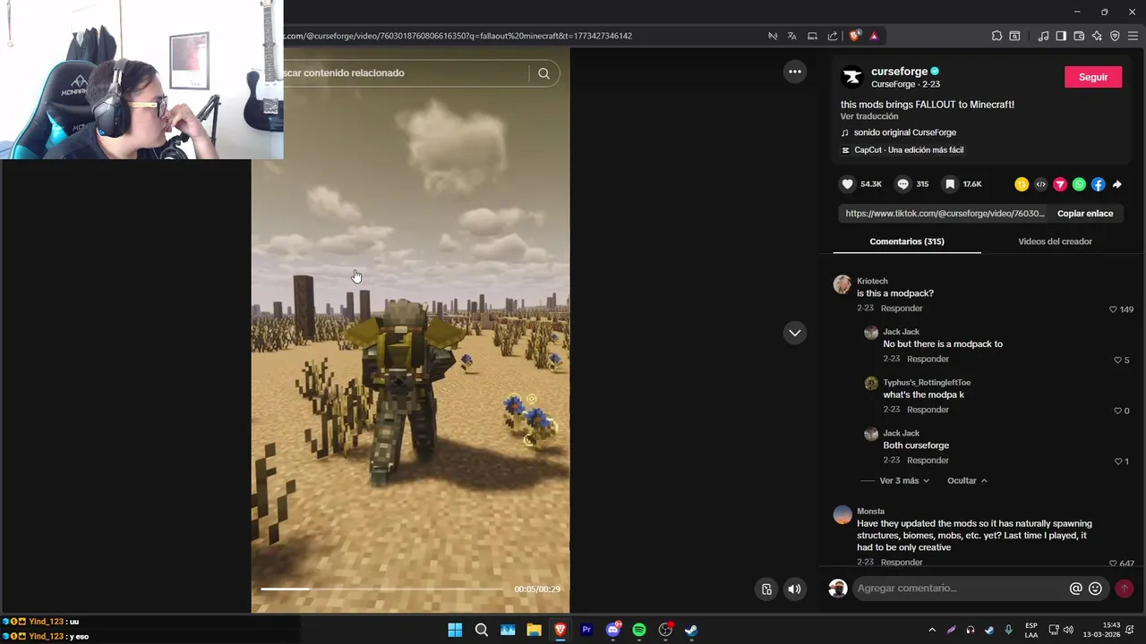Send to friends with pink arrow icon
This screenshot has height=644, width=1146.
pyautogui.click(x=1060, y=184)
